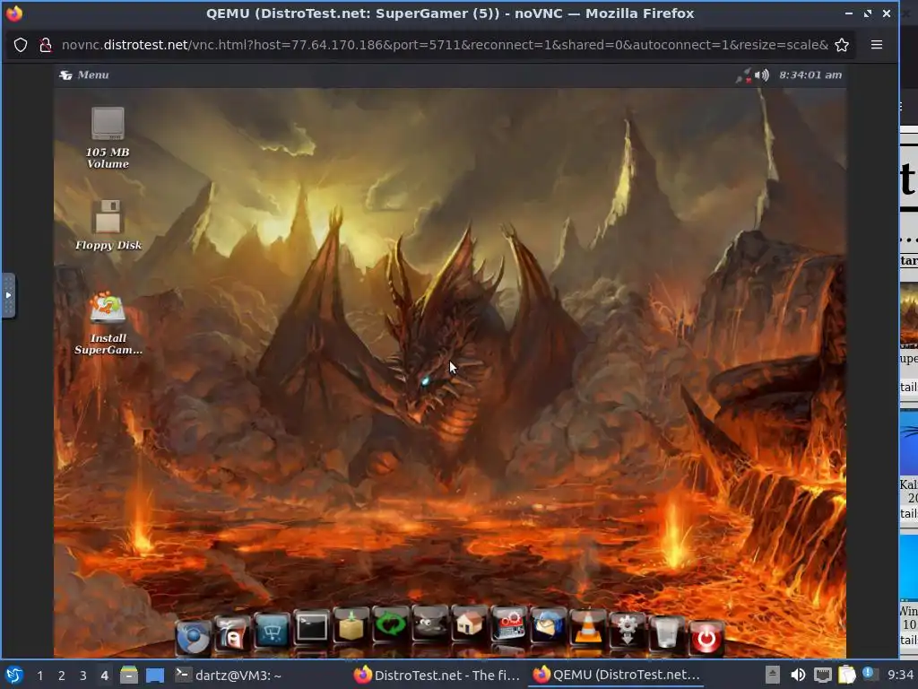
Task: Open the clipboard manager tray icon
Action: coord(846,676)
